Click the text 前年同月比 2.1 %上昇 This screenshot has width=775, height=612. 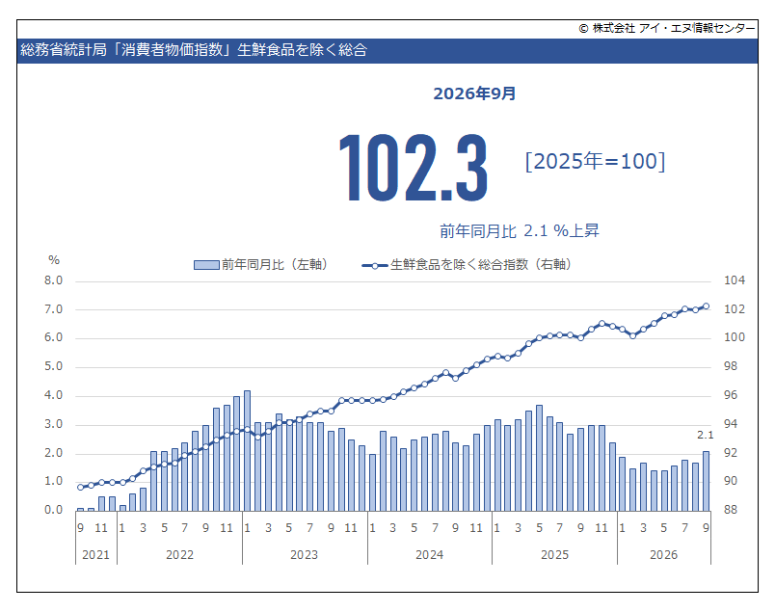click(520, 230)
